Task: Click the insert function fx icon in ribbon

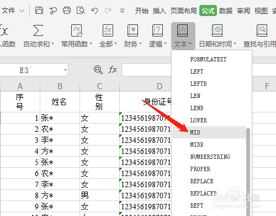Action: pos(4,30)
